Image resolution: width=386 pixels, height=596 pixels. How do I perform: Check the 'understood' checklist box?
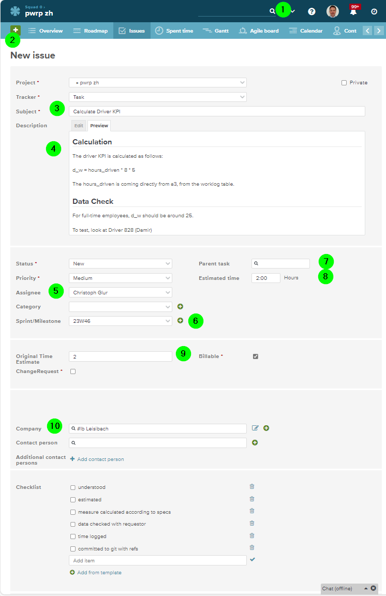click(73, 487)
